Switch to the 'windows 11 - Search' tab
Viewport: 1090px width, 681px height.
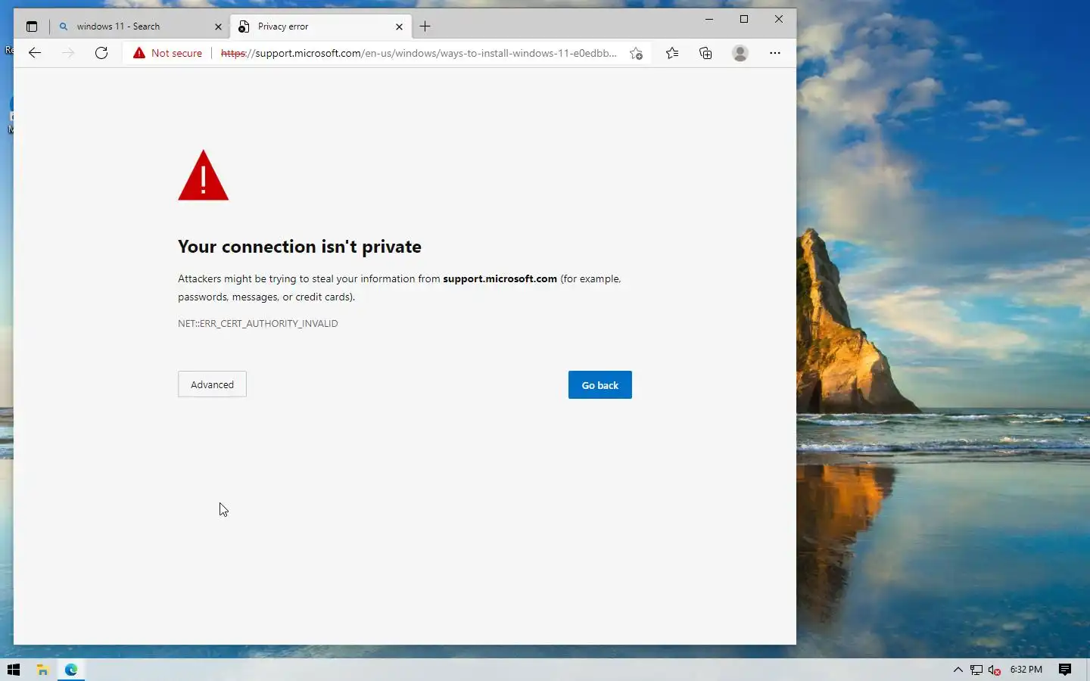140,26
